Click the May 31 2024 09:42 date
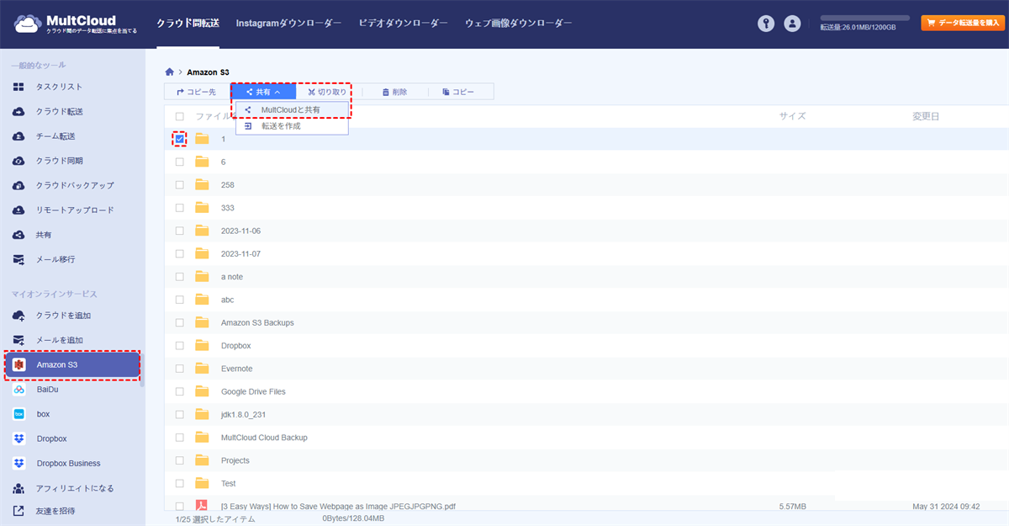Image resolution: width=1009 pixels, height=526 pixels. click(946, 507)
